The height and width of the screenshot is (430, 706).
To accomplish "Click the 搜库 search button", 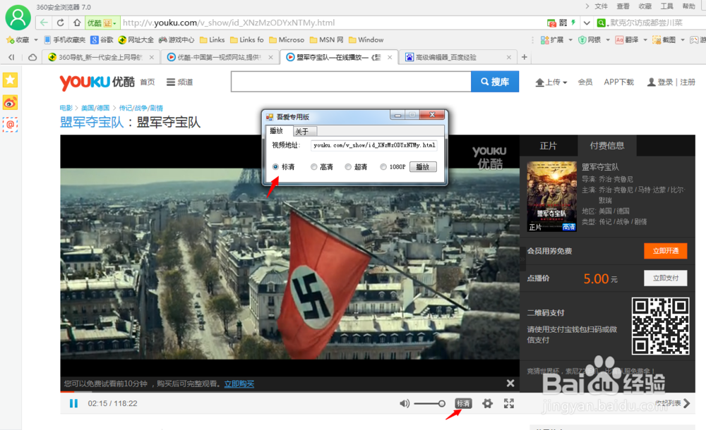I will (495, 81).
